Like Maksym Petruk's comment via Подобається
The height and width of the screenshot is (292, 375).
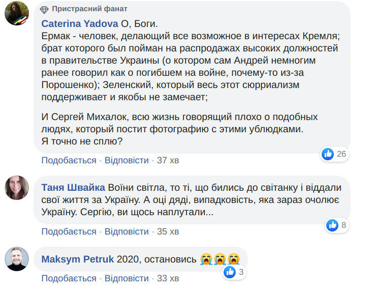69,278
